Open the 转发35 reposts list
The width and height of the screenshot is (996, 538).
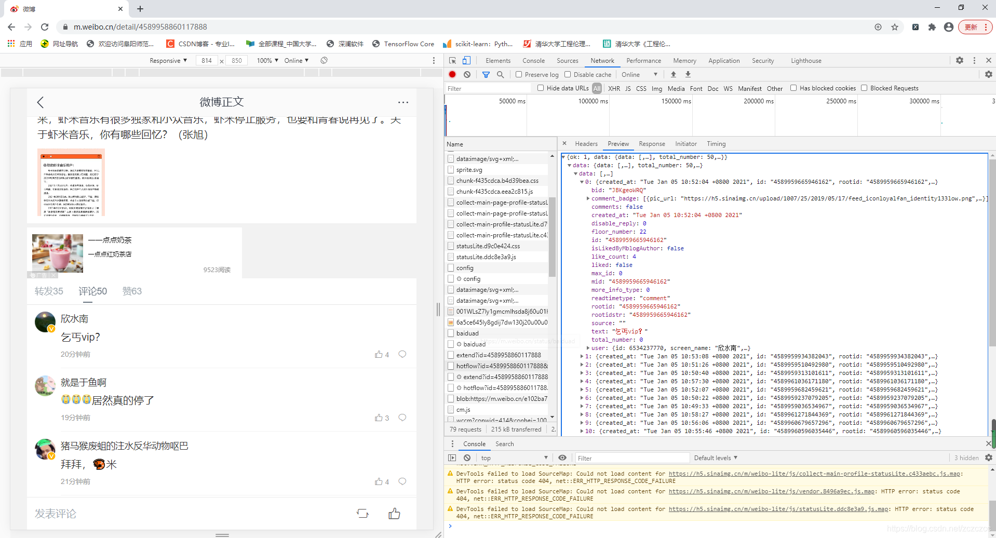[49, 291]
